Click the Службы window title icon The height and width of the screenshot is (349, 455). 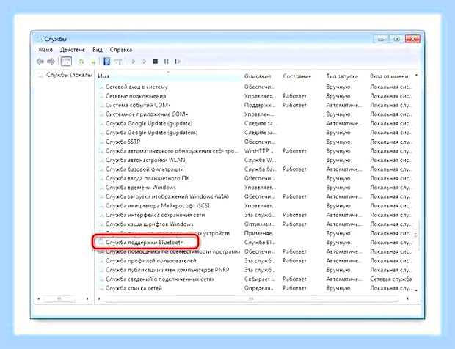[x=39, y=39]
